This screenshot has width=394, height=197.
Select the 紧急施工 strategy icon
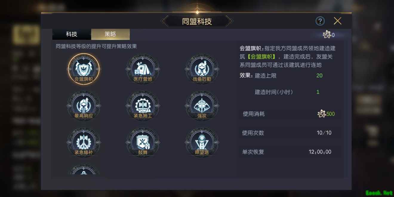coord(143,106)
